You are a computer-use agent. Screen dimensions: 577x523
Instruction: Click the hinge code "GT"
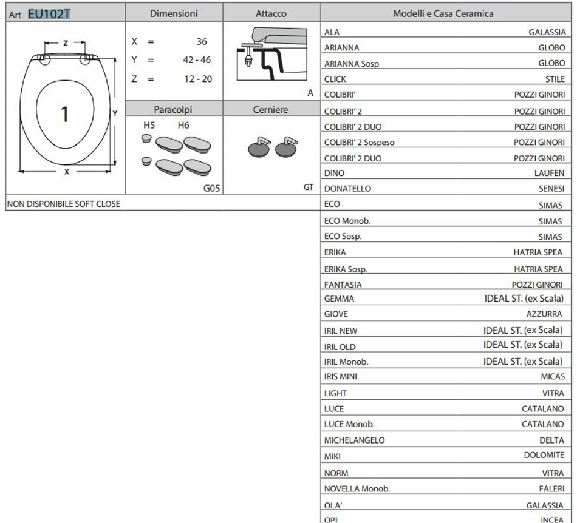309,187
